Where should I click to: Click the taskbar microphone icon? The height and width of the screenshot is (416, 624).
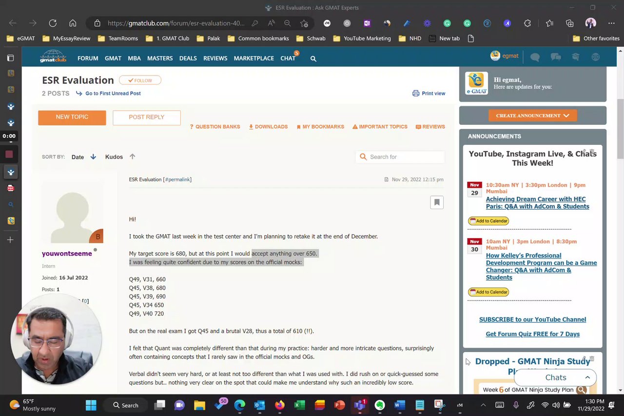point(516,405)
